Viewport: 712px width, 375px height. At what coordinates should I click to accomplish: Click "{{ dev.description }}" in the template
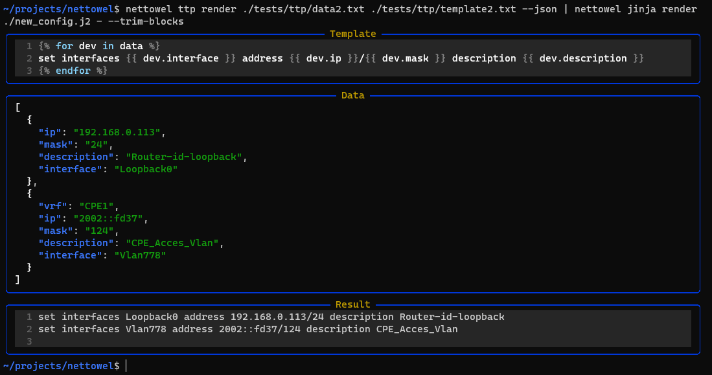point(583,58)
